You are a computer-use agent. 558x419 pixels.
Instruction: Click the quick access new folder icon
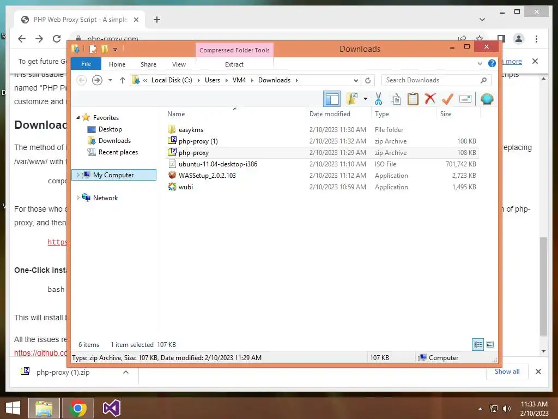(104, 49)
